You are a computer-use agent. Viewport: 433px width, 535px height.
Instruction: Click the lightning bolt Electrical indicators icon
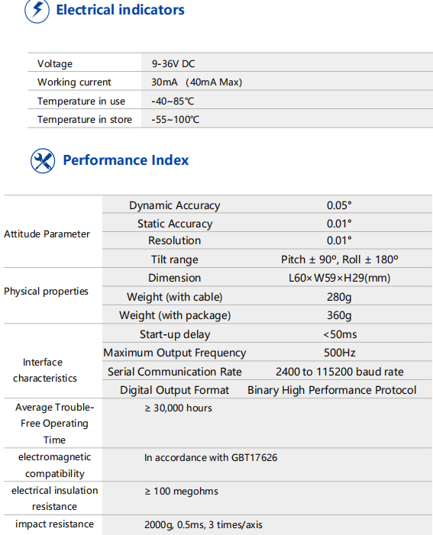pos(37,11)
